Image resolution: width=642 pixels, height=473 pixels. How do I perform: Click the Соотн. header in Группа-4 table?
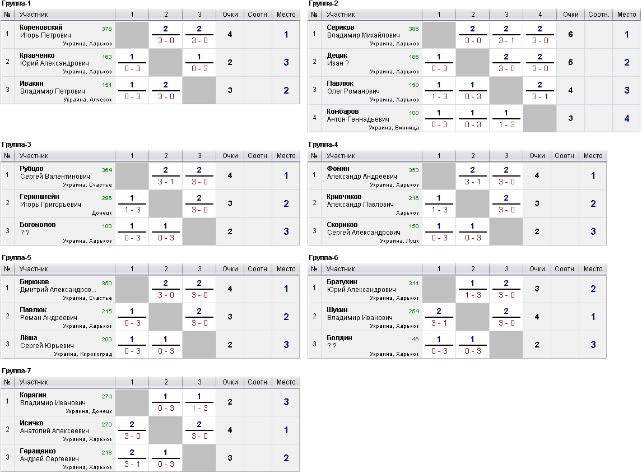(565, 156)
